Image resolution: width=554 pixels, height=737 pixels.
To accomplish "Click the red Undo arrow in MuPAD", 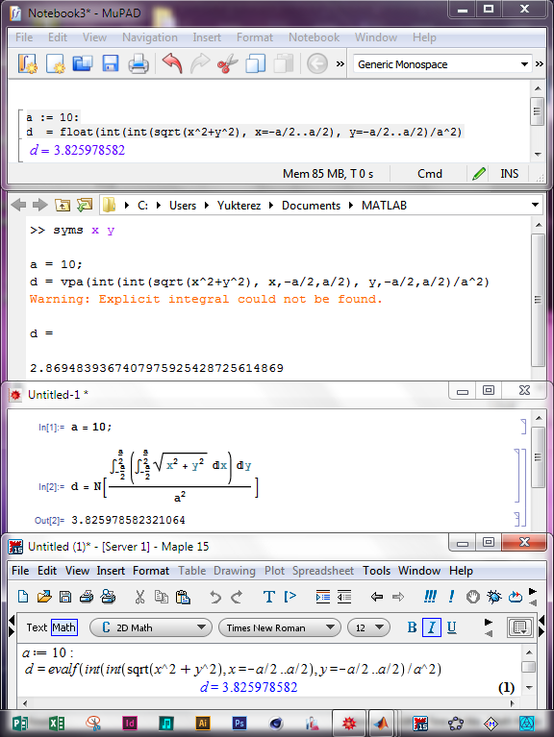I will point(172,63).
